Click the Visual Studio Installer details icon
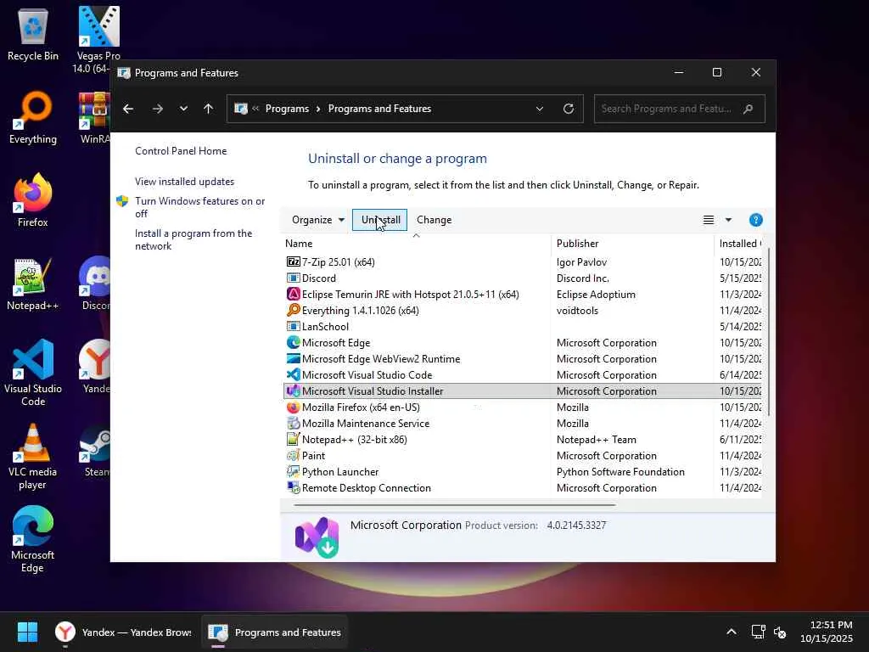This screenshot has width=869, height=652. pos(317,537)
